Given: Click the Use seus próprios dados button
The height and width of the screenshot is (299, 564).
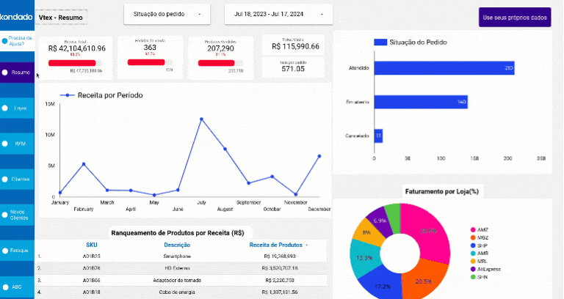Looking at the screenshot, I should click(515, 17).
